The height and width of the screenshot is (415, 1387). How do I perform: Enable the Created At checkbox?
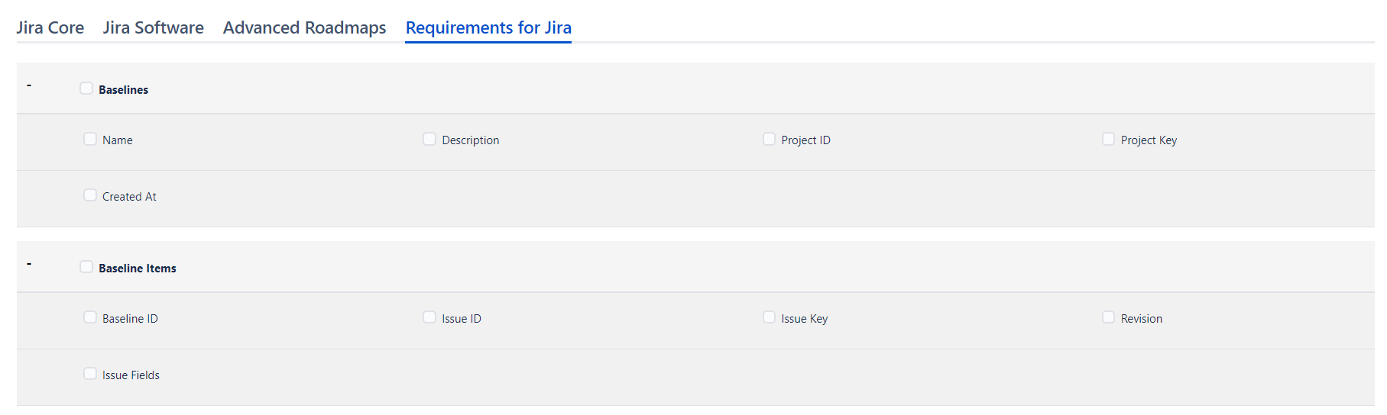tap(90, 195)
